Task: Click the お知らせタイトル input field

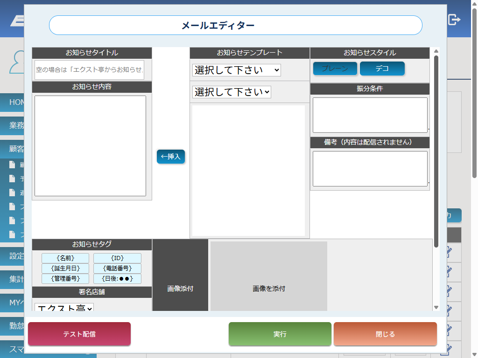Action: pos(89,70)
